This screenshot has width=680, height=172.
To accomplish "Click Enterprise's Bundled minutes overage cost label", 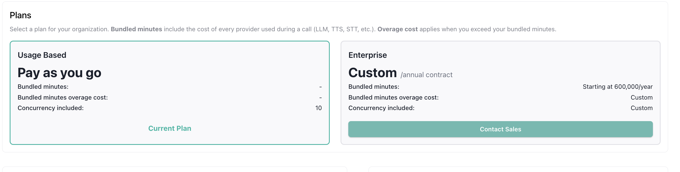I will click(x=393, y=97).
